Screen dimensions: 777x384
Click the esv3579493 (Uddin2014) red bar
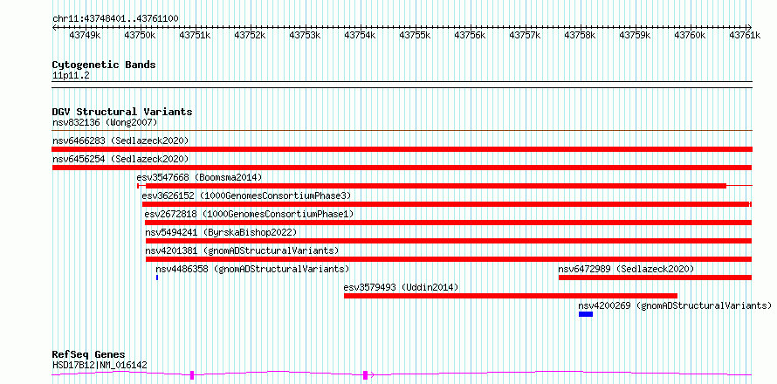(x=511, y=296)
